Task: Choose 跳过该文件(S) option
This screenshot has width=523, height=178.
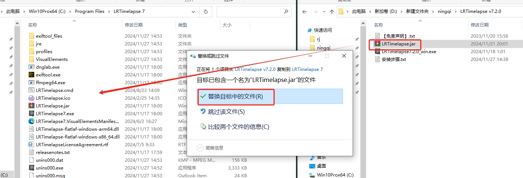Action: tap(270, 112)
